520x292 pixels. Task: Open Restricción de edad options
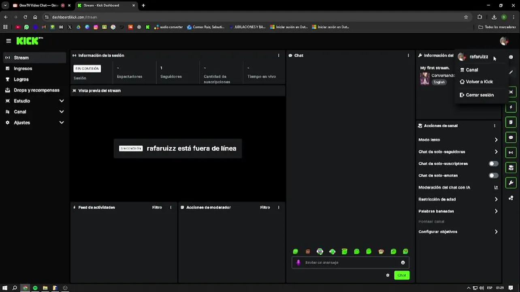pyautogui.click(x=458, y=199)
